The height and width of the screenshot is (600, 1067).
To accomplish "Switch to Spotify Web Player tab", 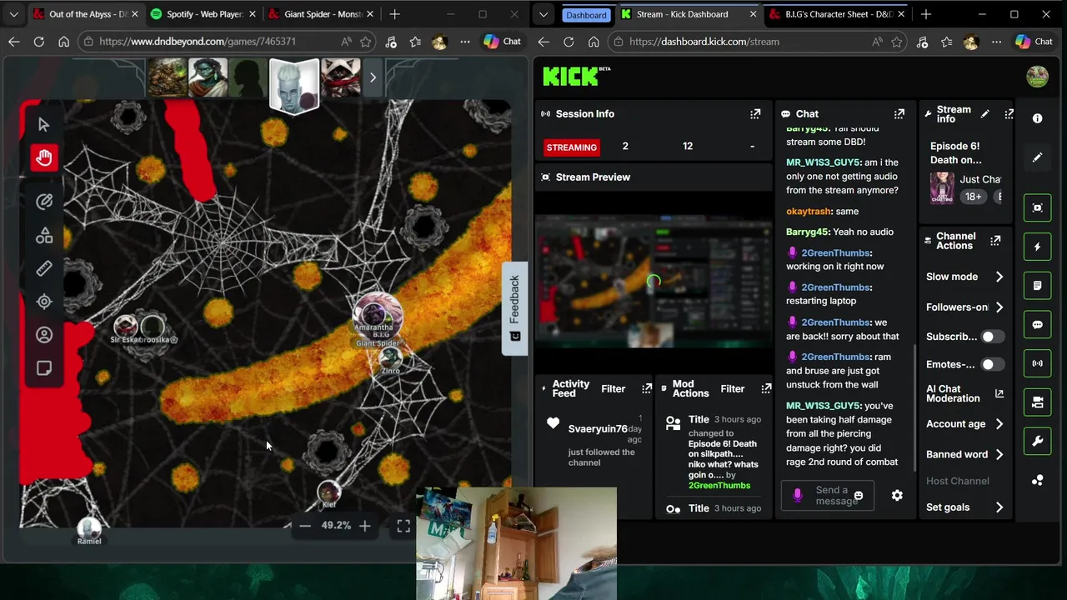I will tap(203, 14).
